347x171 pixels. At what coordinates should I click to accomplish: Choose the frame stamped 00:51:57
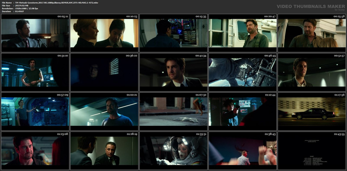point(312,72)
